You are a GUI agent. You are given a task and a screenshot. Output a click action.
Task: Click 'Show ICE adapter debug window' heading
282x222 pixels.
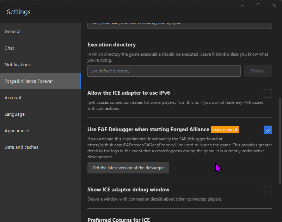(128, 190)
